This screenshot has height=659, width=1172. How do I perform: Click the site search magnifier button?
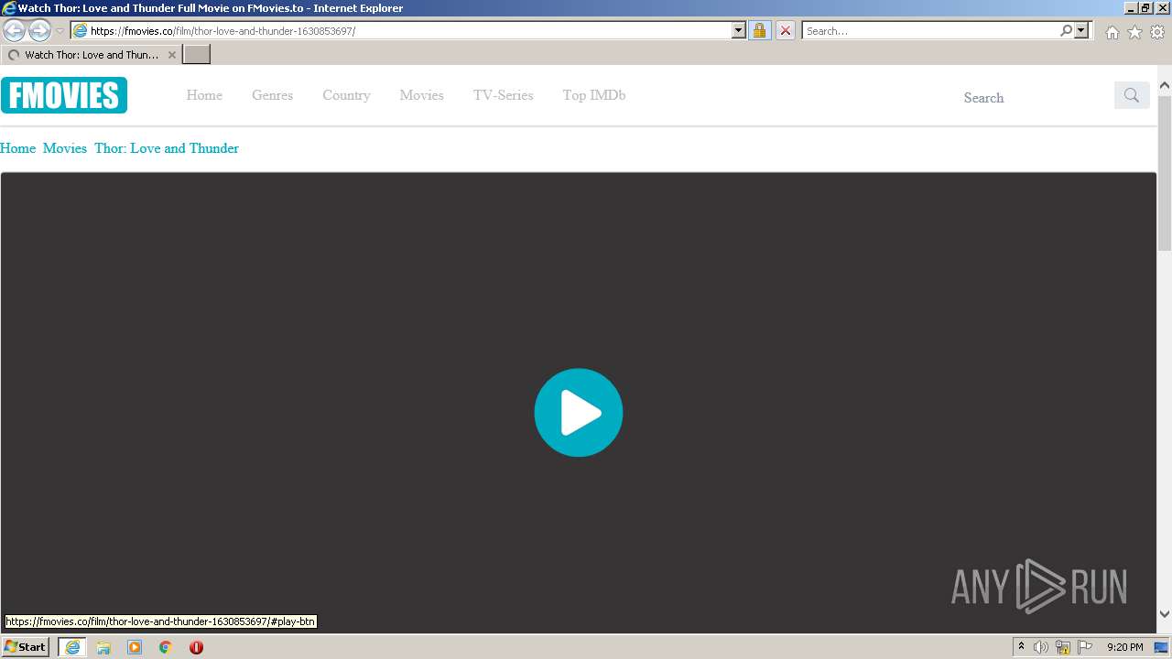click(x=1132, y=95)
